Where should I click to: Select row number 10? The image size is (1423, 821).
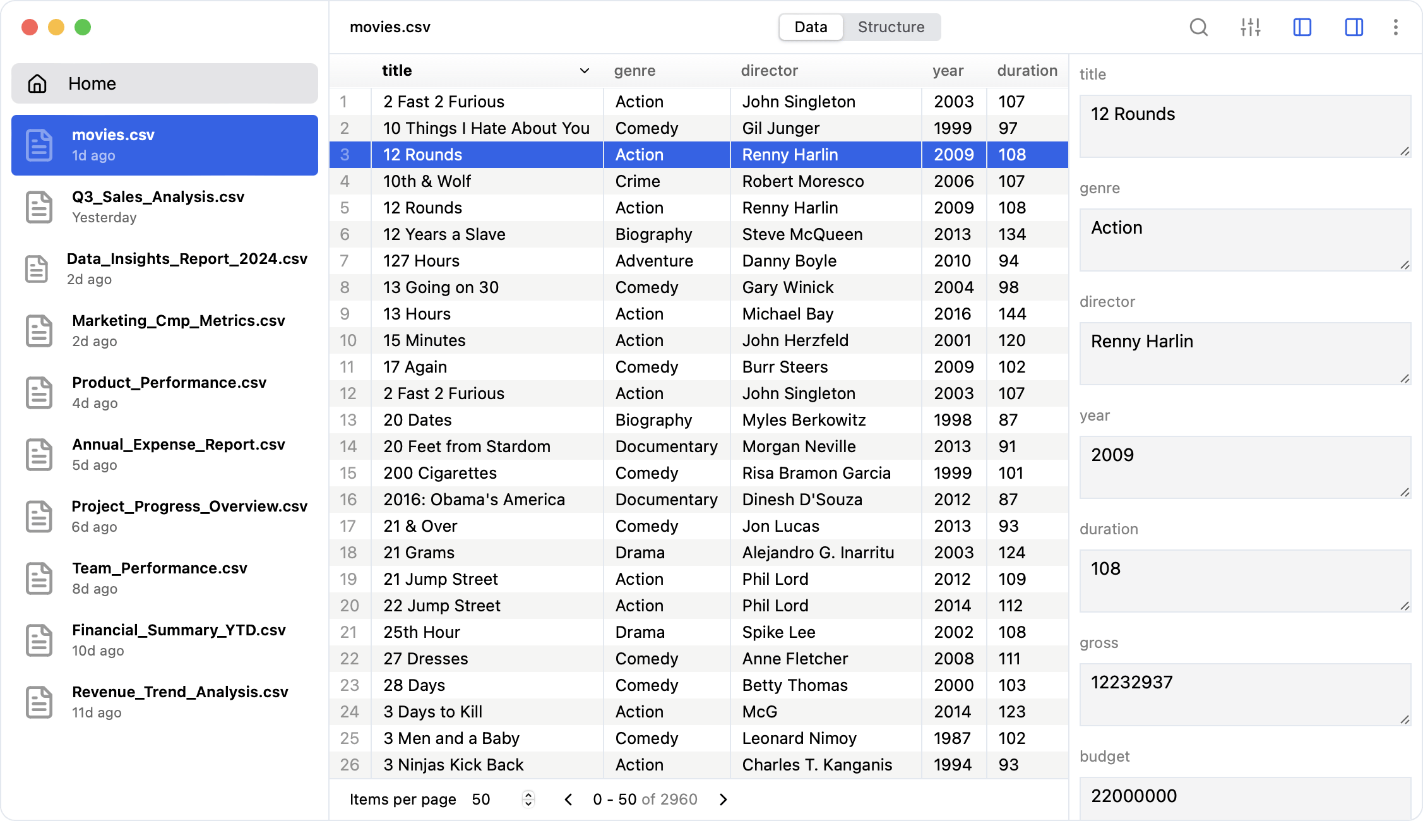coord(348,340)
